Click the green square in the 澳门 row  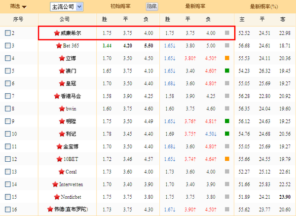(x=227, y=71)
